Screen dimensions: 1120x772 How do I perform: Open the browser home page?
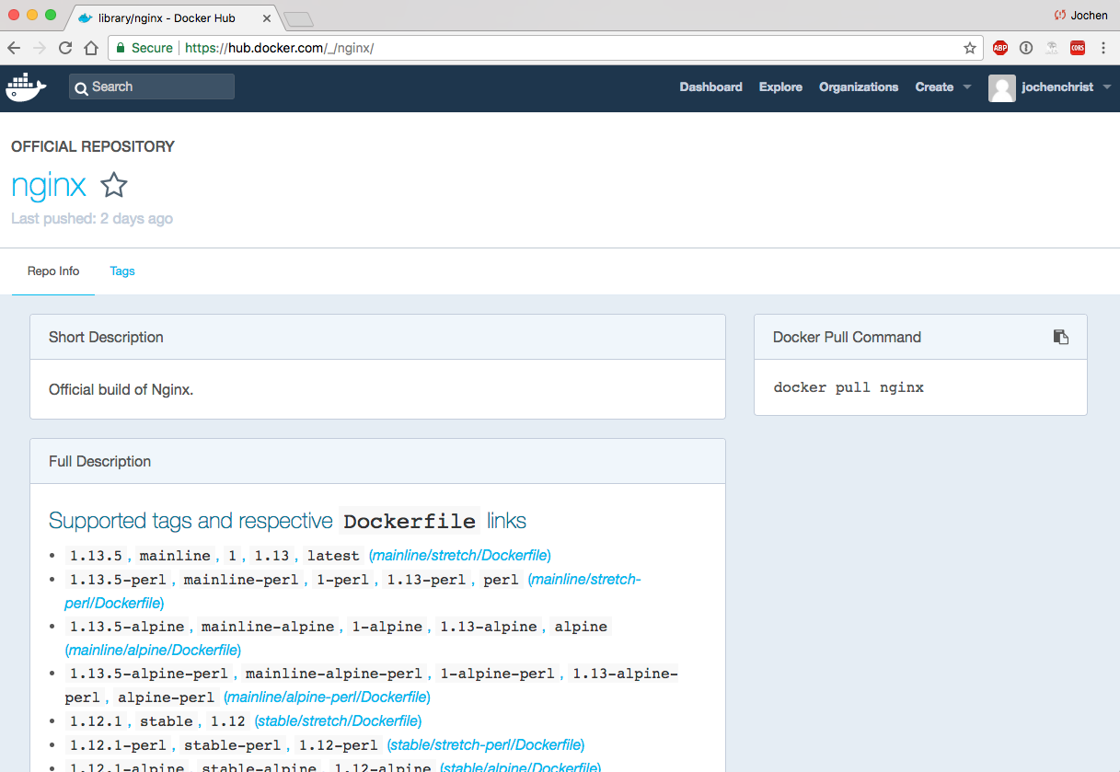[90, 48]
